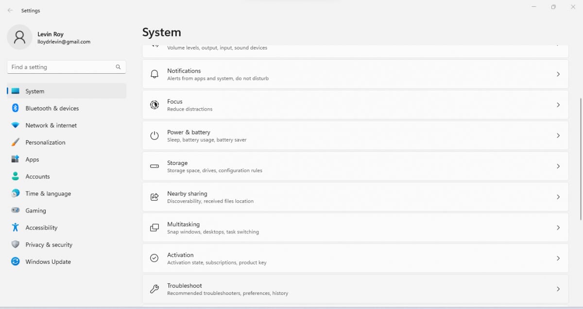Open the Windows Update section
This screenshot has height=309, width=583.
point(48,261)
